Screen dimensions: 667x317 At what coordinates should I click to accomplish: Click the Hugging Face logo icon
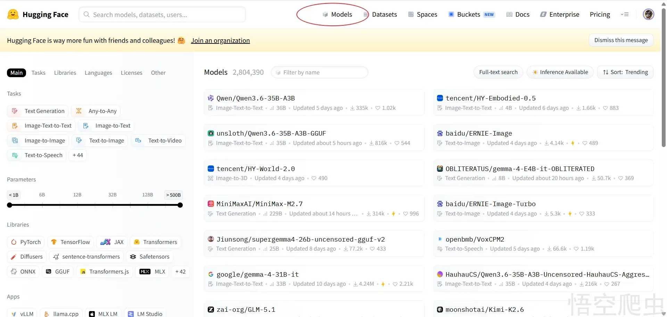coord(13,15)
